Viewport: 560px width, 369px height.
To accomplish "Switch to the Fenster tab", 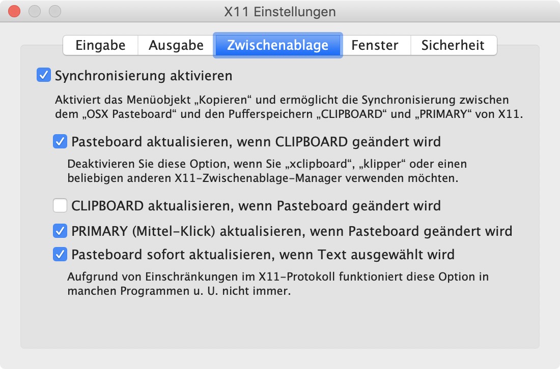I will click(x=375, y=45).
